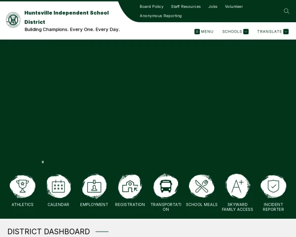This screenshot has height=237, width=296.
Task: Click the Volunteer link
Action: (x=234, y=6)
